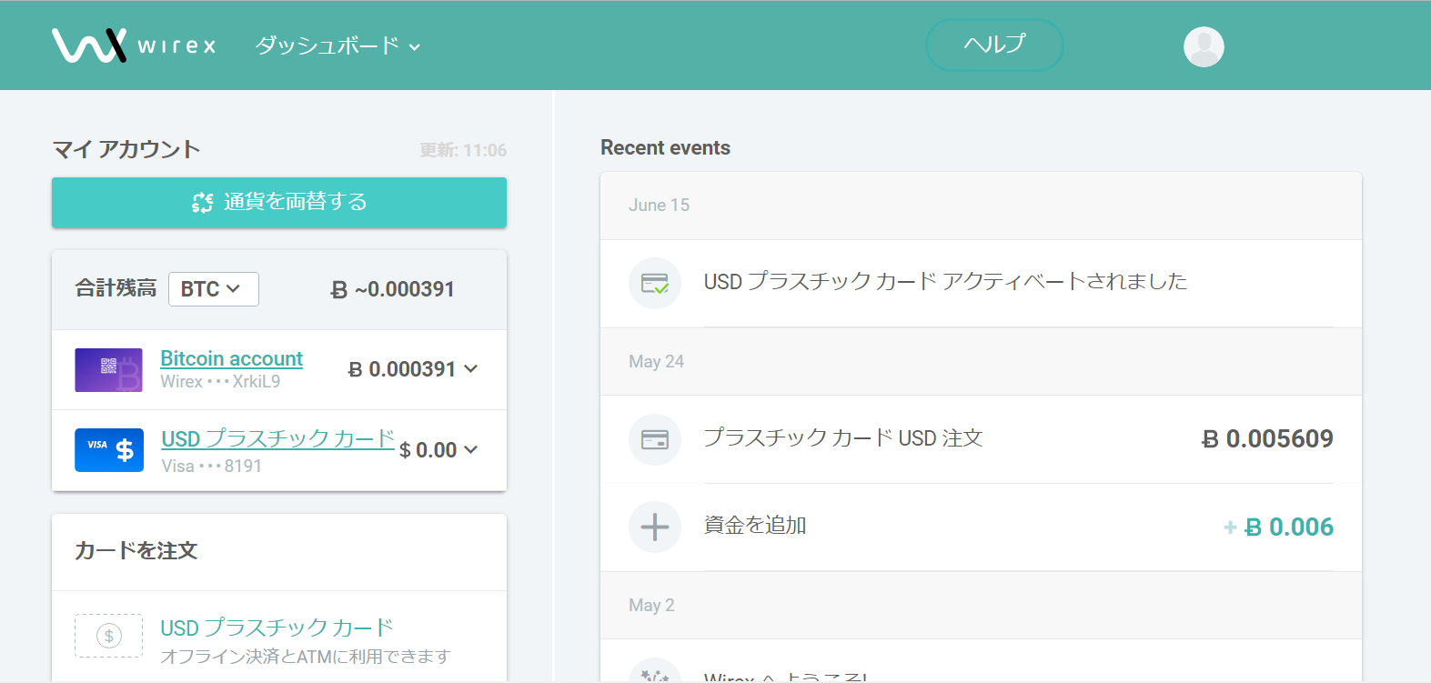The image size is (1431, 683).
Task: Click the 通貨を両替する exchange button
Action: (278, 202)
